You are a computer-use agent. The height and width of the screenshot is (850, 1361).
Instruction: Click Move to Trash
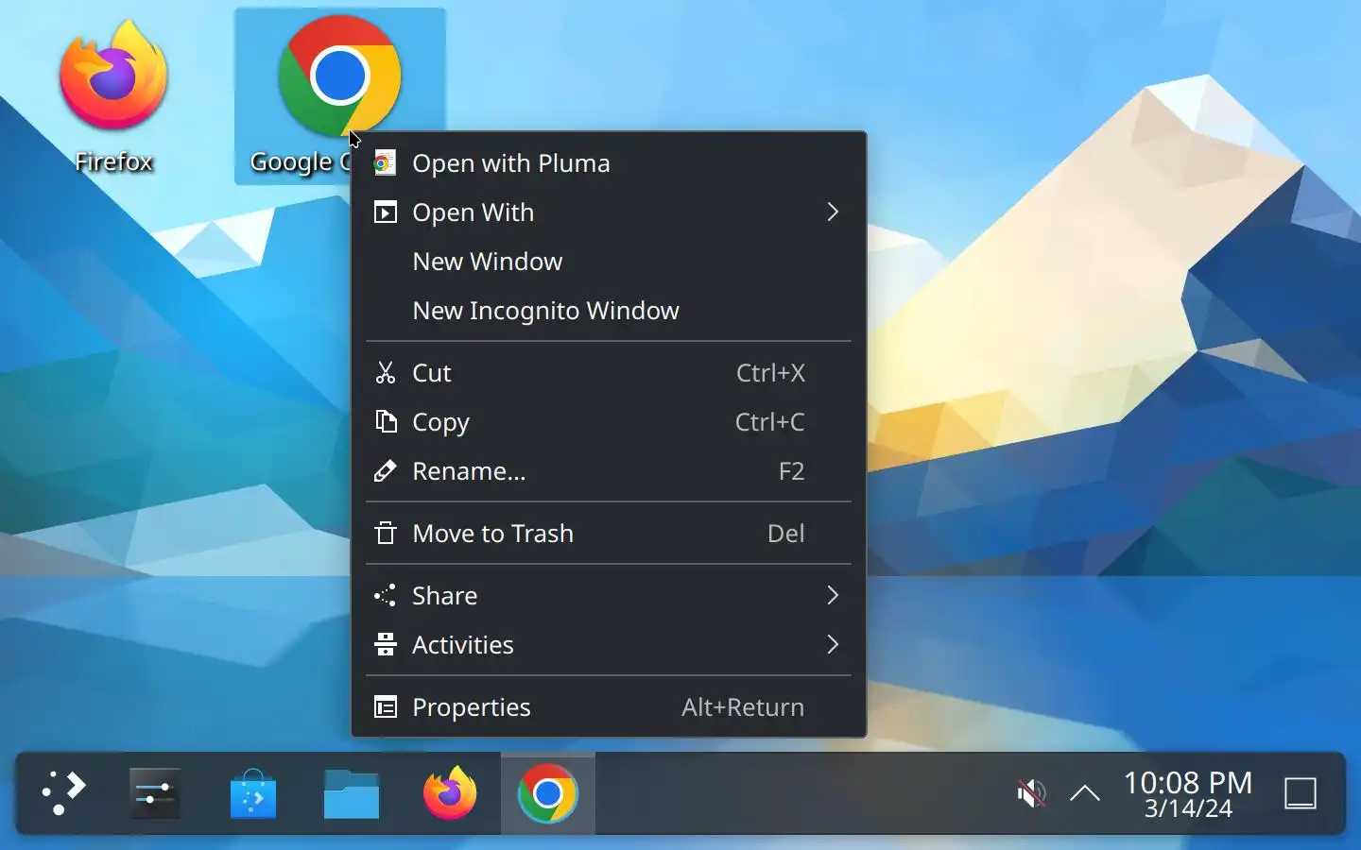pos(609,534)
